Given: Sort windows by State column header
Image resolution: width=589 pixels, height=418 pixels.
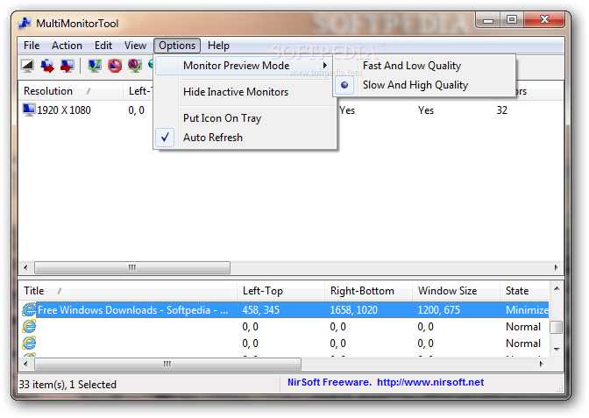Looking at the screenshot, I should click(524, 291).
